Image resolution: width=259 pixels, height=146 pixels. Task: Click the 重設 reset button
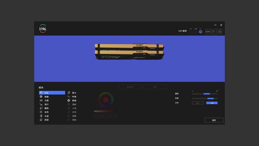click(214, 120)
